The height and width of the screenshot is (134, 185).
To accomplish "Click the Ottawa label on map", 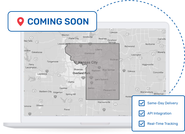I will point(40,105).
